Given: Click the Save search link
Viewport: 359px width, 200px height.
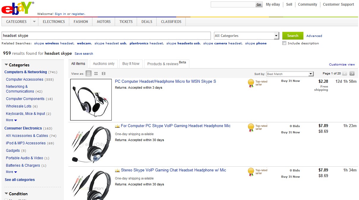Looking at the screenshot, I should coord(84,54).
